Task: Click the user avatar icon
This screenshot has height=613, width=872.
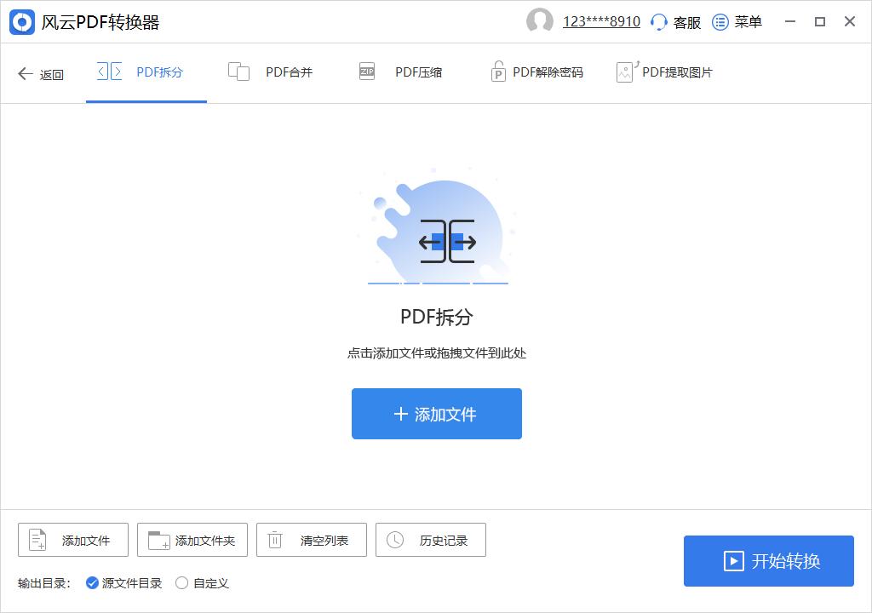Action: click(540, 21)
